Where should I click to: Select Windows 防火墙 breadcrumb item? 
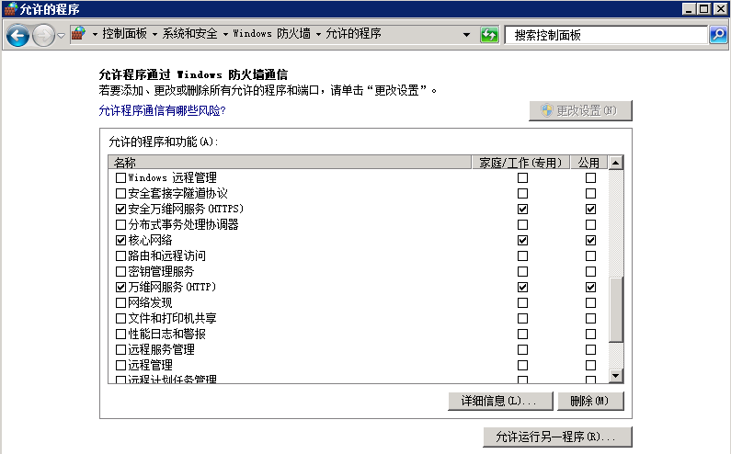pos(272,34)
